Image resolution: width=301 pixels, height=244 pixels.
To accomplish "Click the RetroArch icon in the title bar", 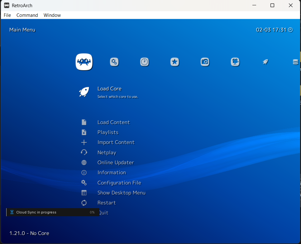I will tap(7, 5).
